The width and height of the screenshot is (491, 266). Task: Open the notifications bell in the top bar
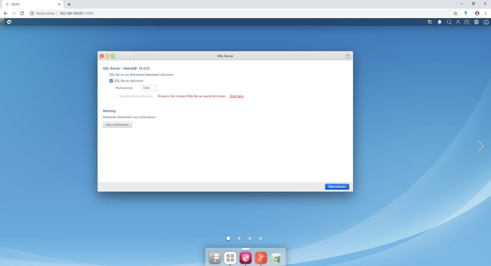439,22
